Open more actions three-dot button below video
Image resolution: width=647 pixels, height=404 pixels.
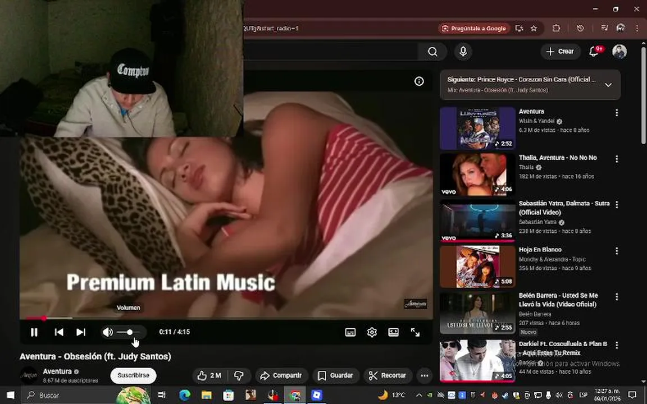click(x=424, y=375)
